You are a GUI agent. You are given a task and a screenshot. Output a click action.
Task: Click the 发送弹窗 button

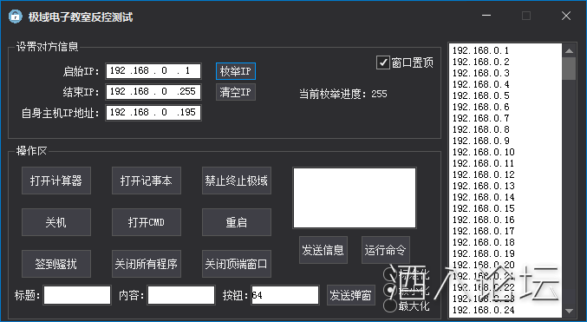351,295
